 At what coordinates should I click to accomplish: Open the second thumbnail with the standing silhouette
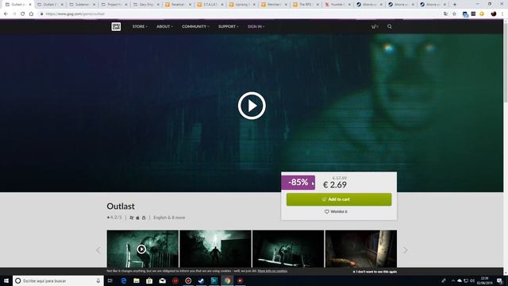(x=215, y=249)
